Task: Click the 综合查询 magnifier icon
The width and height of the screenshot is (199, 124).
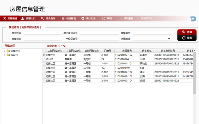Action: coord(42,19)
